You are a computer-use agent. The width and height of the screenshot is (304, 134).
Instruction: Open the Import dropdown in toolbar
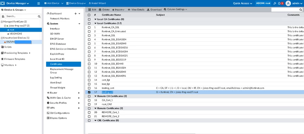[x=118, y=9]
